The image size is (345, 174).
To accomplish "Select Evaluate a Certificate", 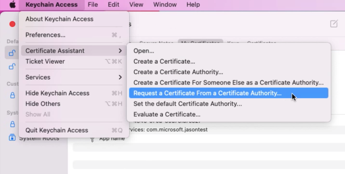I will tap(167, 114).
